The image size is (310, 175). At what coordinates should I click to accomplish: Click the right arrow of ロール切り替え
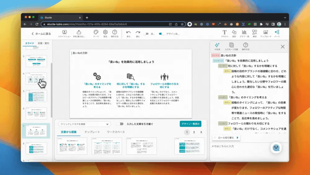(x=237, y=137)
